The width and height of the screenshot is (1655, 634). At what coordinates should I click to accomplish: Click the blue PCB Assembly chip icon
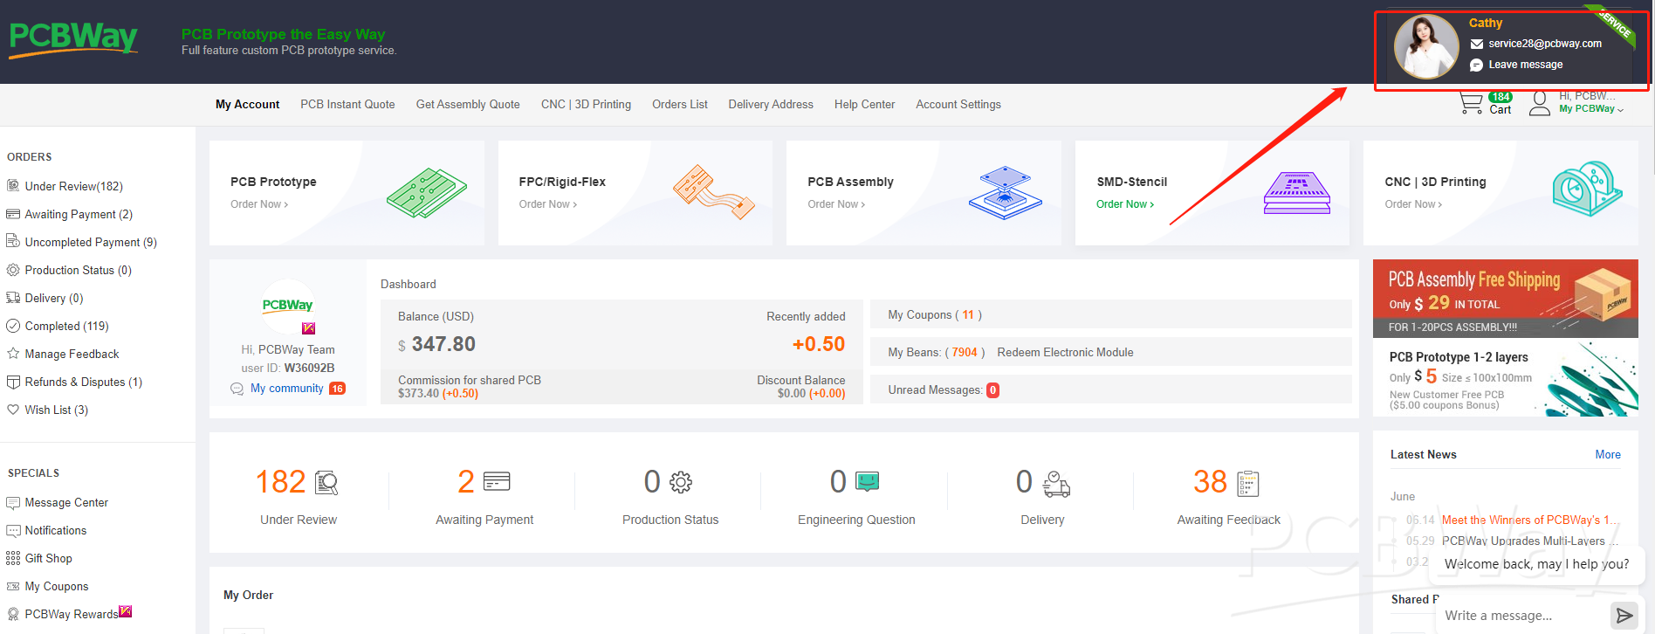[1006, 193]
